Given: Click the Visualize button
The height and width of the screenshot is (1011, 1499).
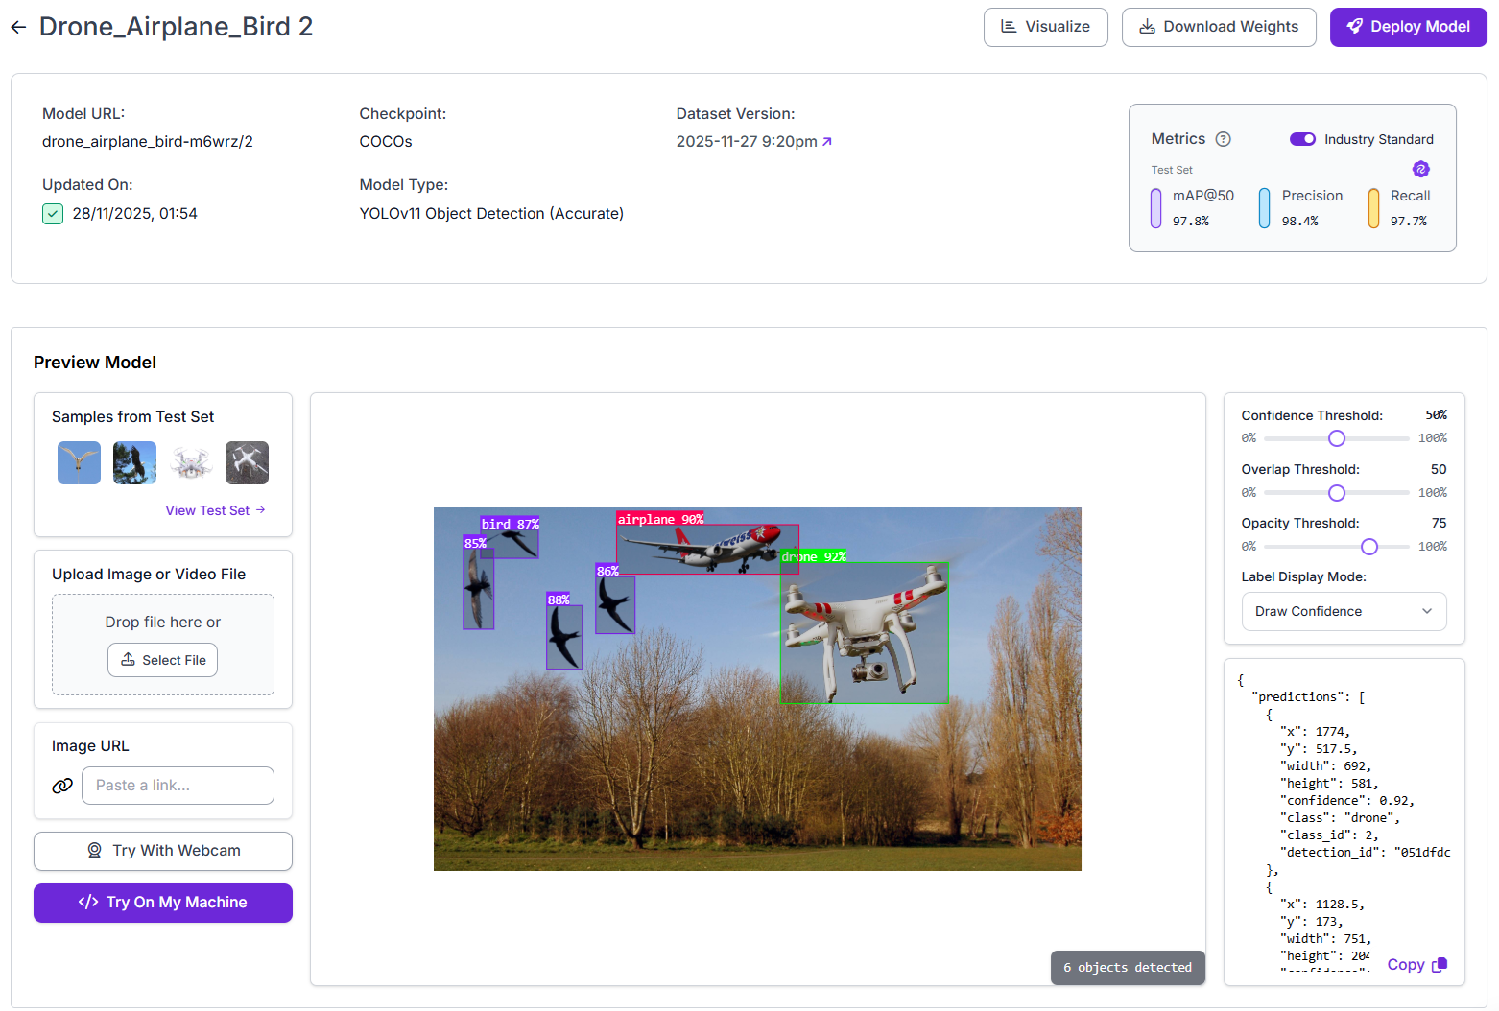Looking at the screenshot, I should (1045, 27).
